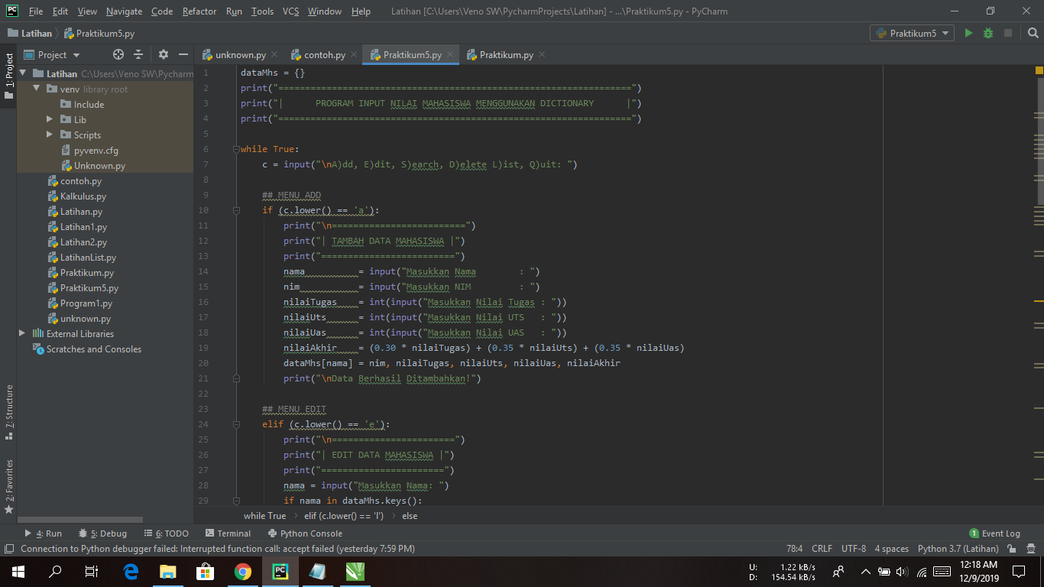Collapse the venv folder

pos(36,89)
